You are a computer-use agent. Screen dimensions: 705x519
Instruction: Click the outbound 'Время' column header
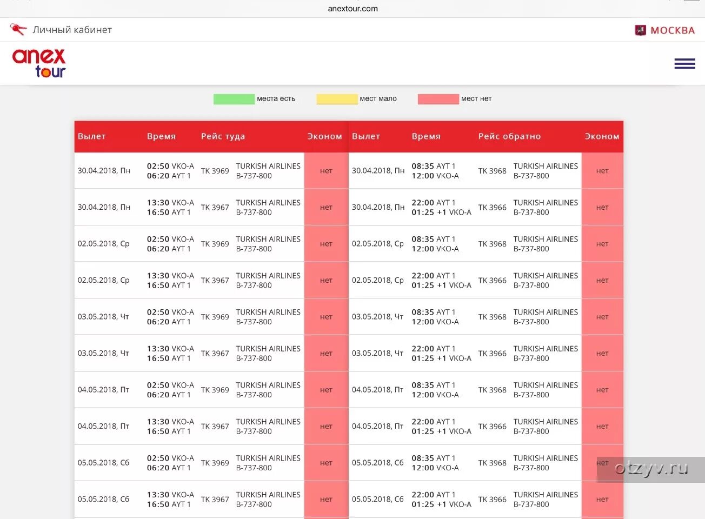pyautogui.click(x=161, y=136)
